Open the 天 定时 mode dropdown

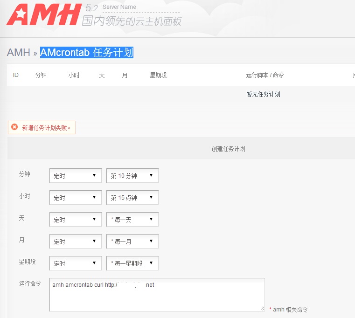75,220
